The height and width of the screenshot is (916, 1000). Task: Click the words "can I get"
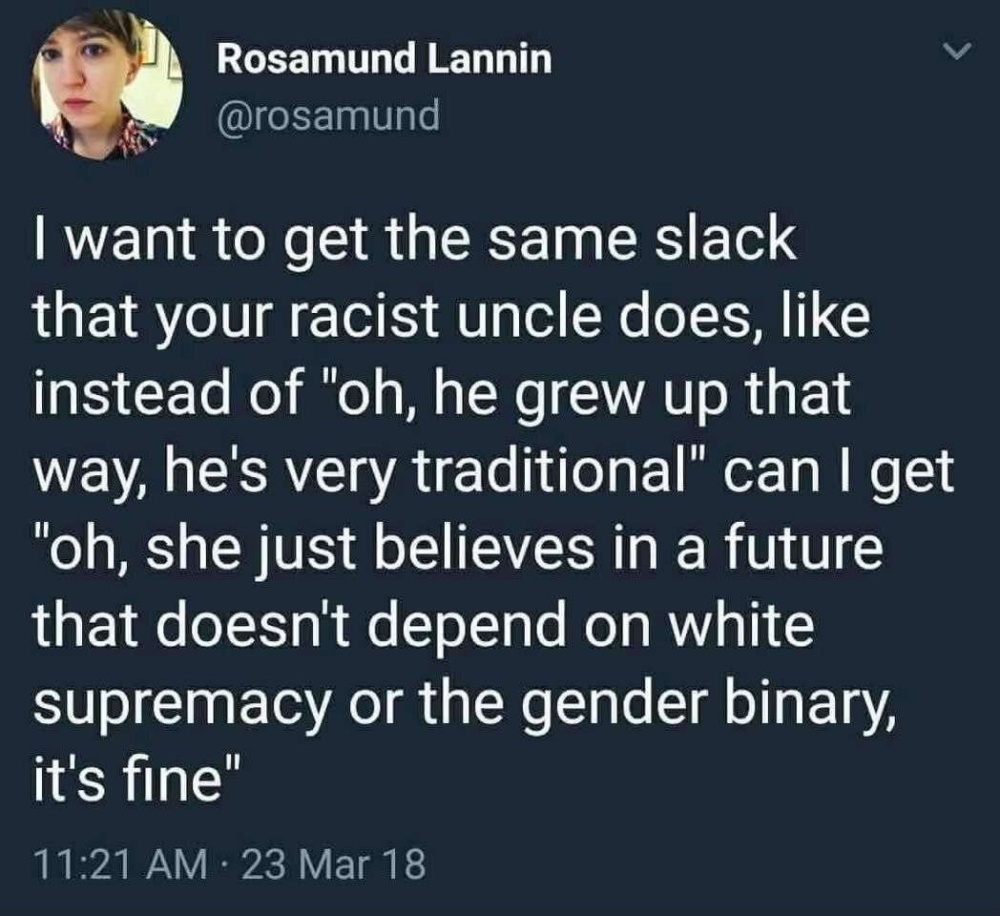click(838, 472)
